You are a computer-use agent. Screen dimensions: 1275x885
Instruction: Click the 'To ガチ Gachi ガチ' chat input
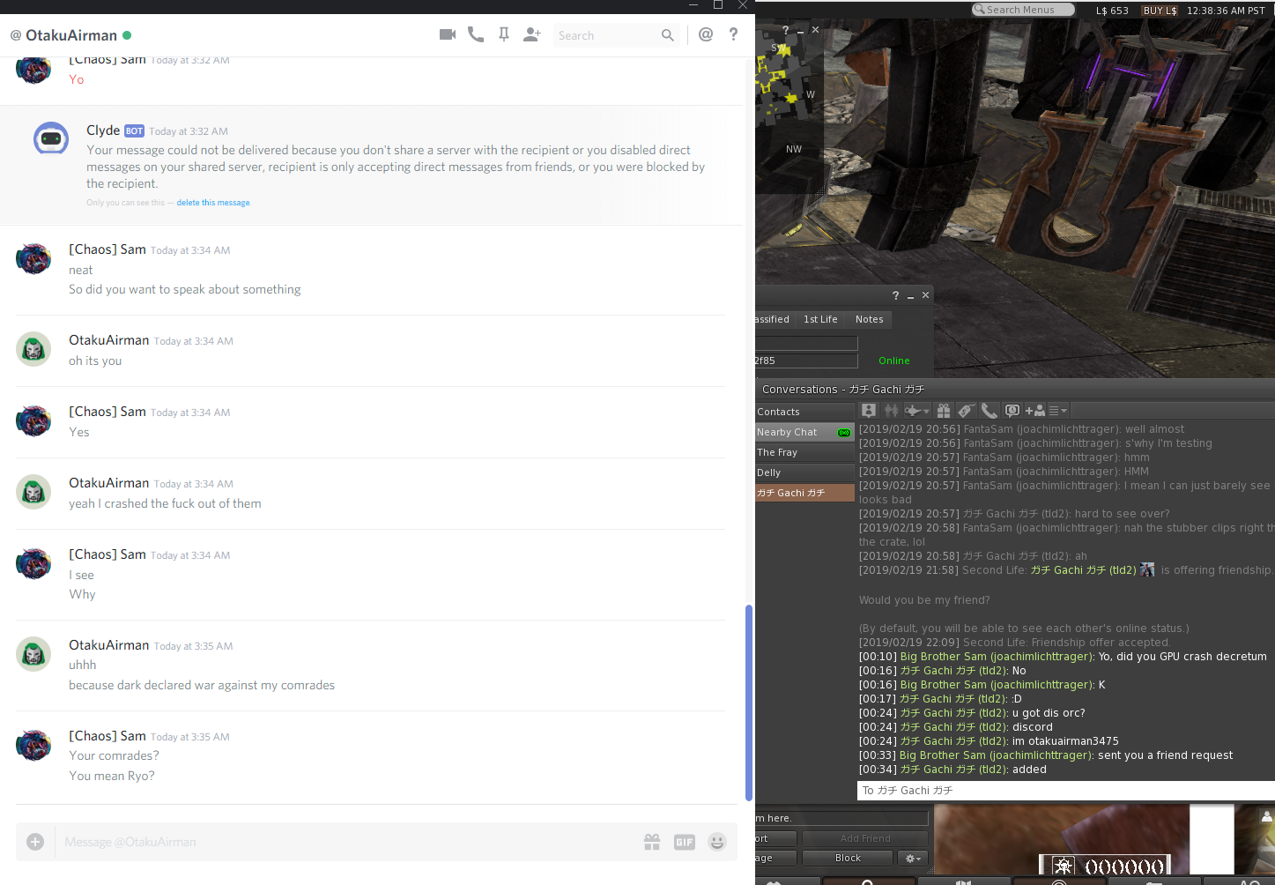coord(1066,791)
